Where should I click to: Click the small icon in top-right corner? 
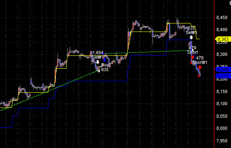(230, 3)
